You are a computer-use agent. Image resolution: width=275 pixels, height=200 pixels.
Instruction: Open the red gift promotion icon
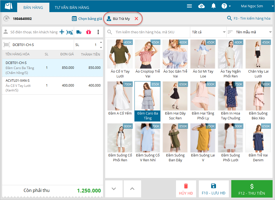point(89,32)
